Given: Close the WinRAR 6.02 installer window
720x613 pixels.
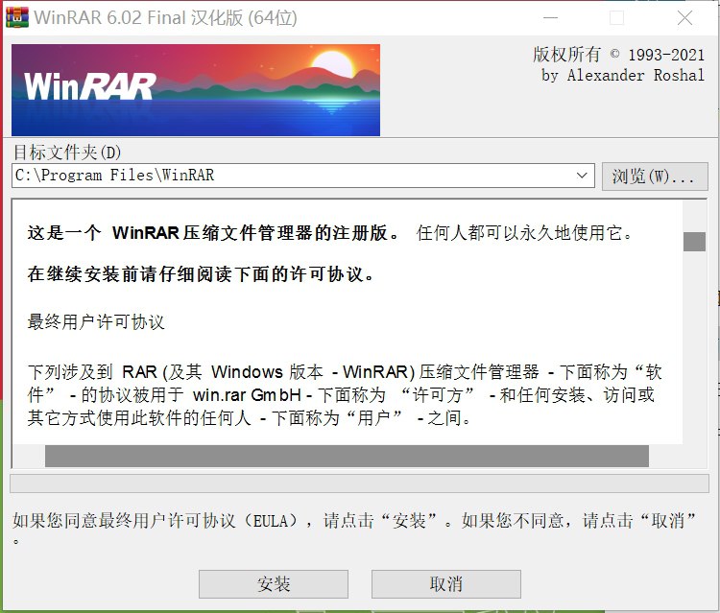Looking at the screenshot, I should point(684,18).
